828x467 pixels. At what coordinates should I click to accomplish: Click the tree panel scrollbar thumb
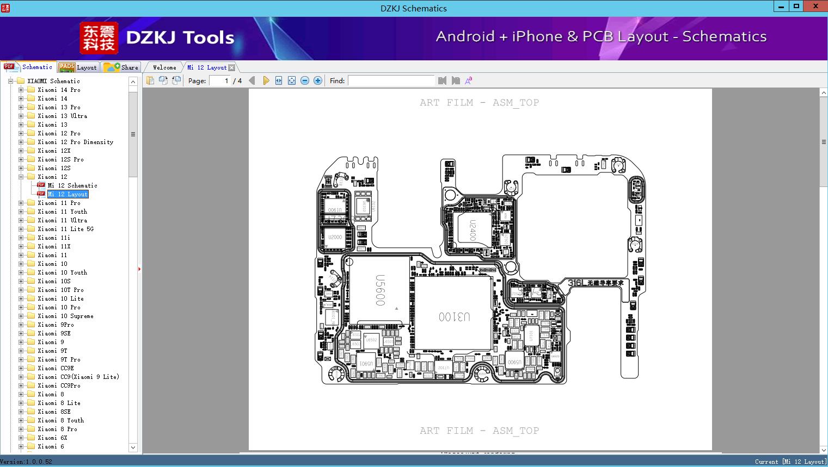133,134
